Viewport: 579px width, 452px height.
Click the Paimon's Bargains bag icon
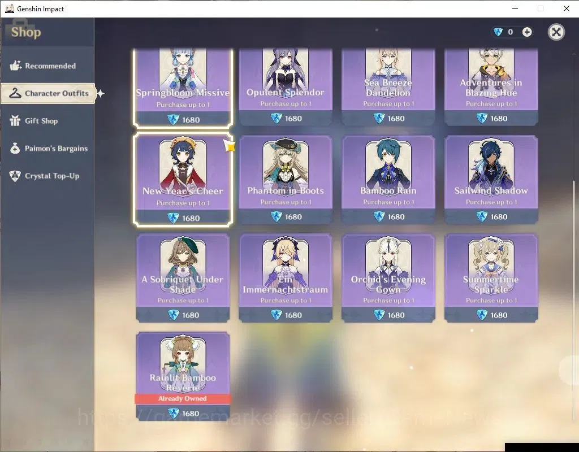point(15,149)
